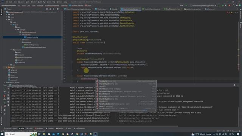Switch to the application.properties editor tab
Viewport: 242px width, 136px height.
point(193,9)
